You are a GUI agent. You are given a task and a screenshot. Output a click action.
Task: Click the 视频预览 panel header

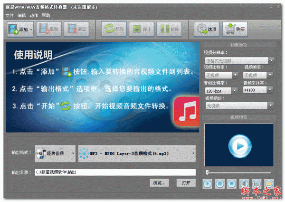click(x=238, y=117)
